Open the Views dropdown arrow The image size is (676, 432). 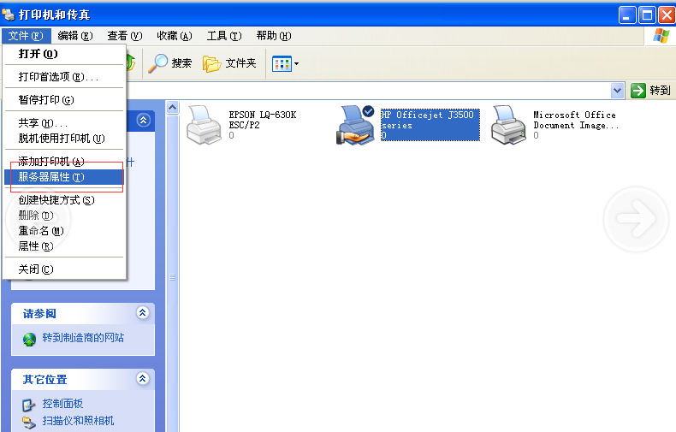point(296,63)
